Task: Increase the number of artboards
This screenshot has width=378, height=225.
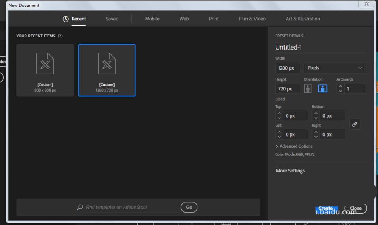Action: coord(341,86)
